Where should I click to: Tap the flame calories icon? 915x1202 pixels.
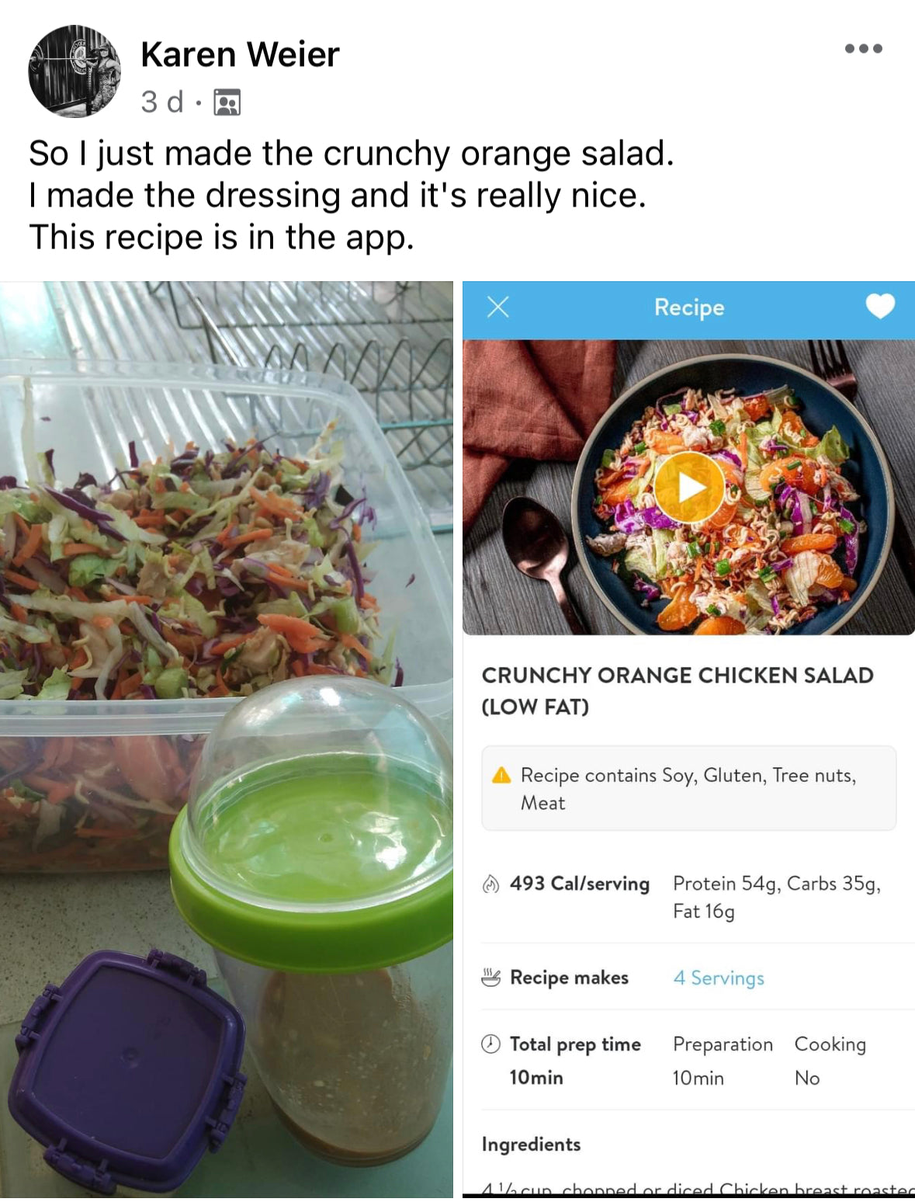click(490, 884)
